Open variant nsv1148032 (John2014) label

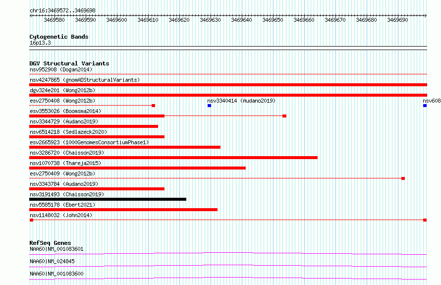pyautogui.click(x=61, y=215)
